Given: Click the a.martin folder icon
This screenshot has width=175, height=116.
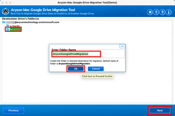Looking at the screenshot, I should pyautogui.click(x=8, y=26).
